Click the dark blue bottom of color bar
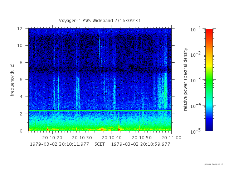This screenshot has width=229, height=171. click(x=209, y=128)
